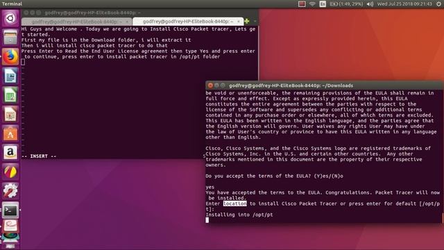Screen dimensions: 444x250
Task: Click the Downloads terminal title bar text
Action: tap(291, 85)
